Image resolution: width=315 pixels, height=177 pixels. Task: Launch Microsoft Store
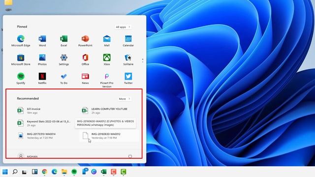21,60
